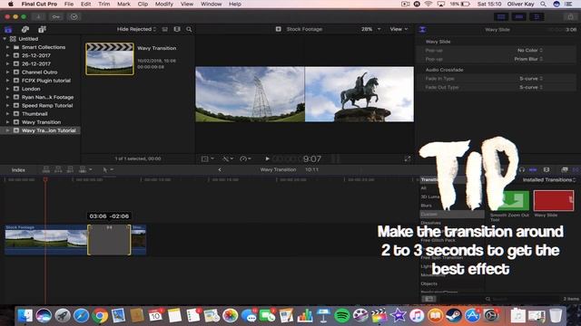Select Speed Ramp Tutorial event

47,106
